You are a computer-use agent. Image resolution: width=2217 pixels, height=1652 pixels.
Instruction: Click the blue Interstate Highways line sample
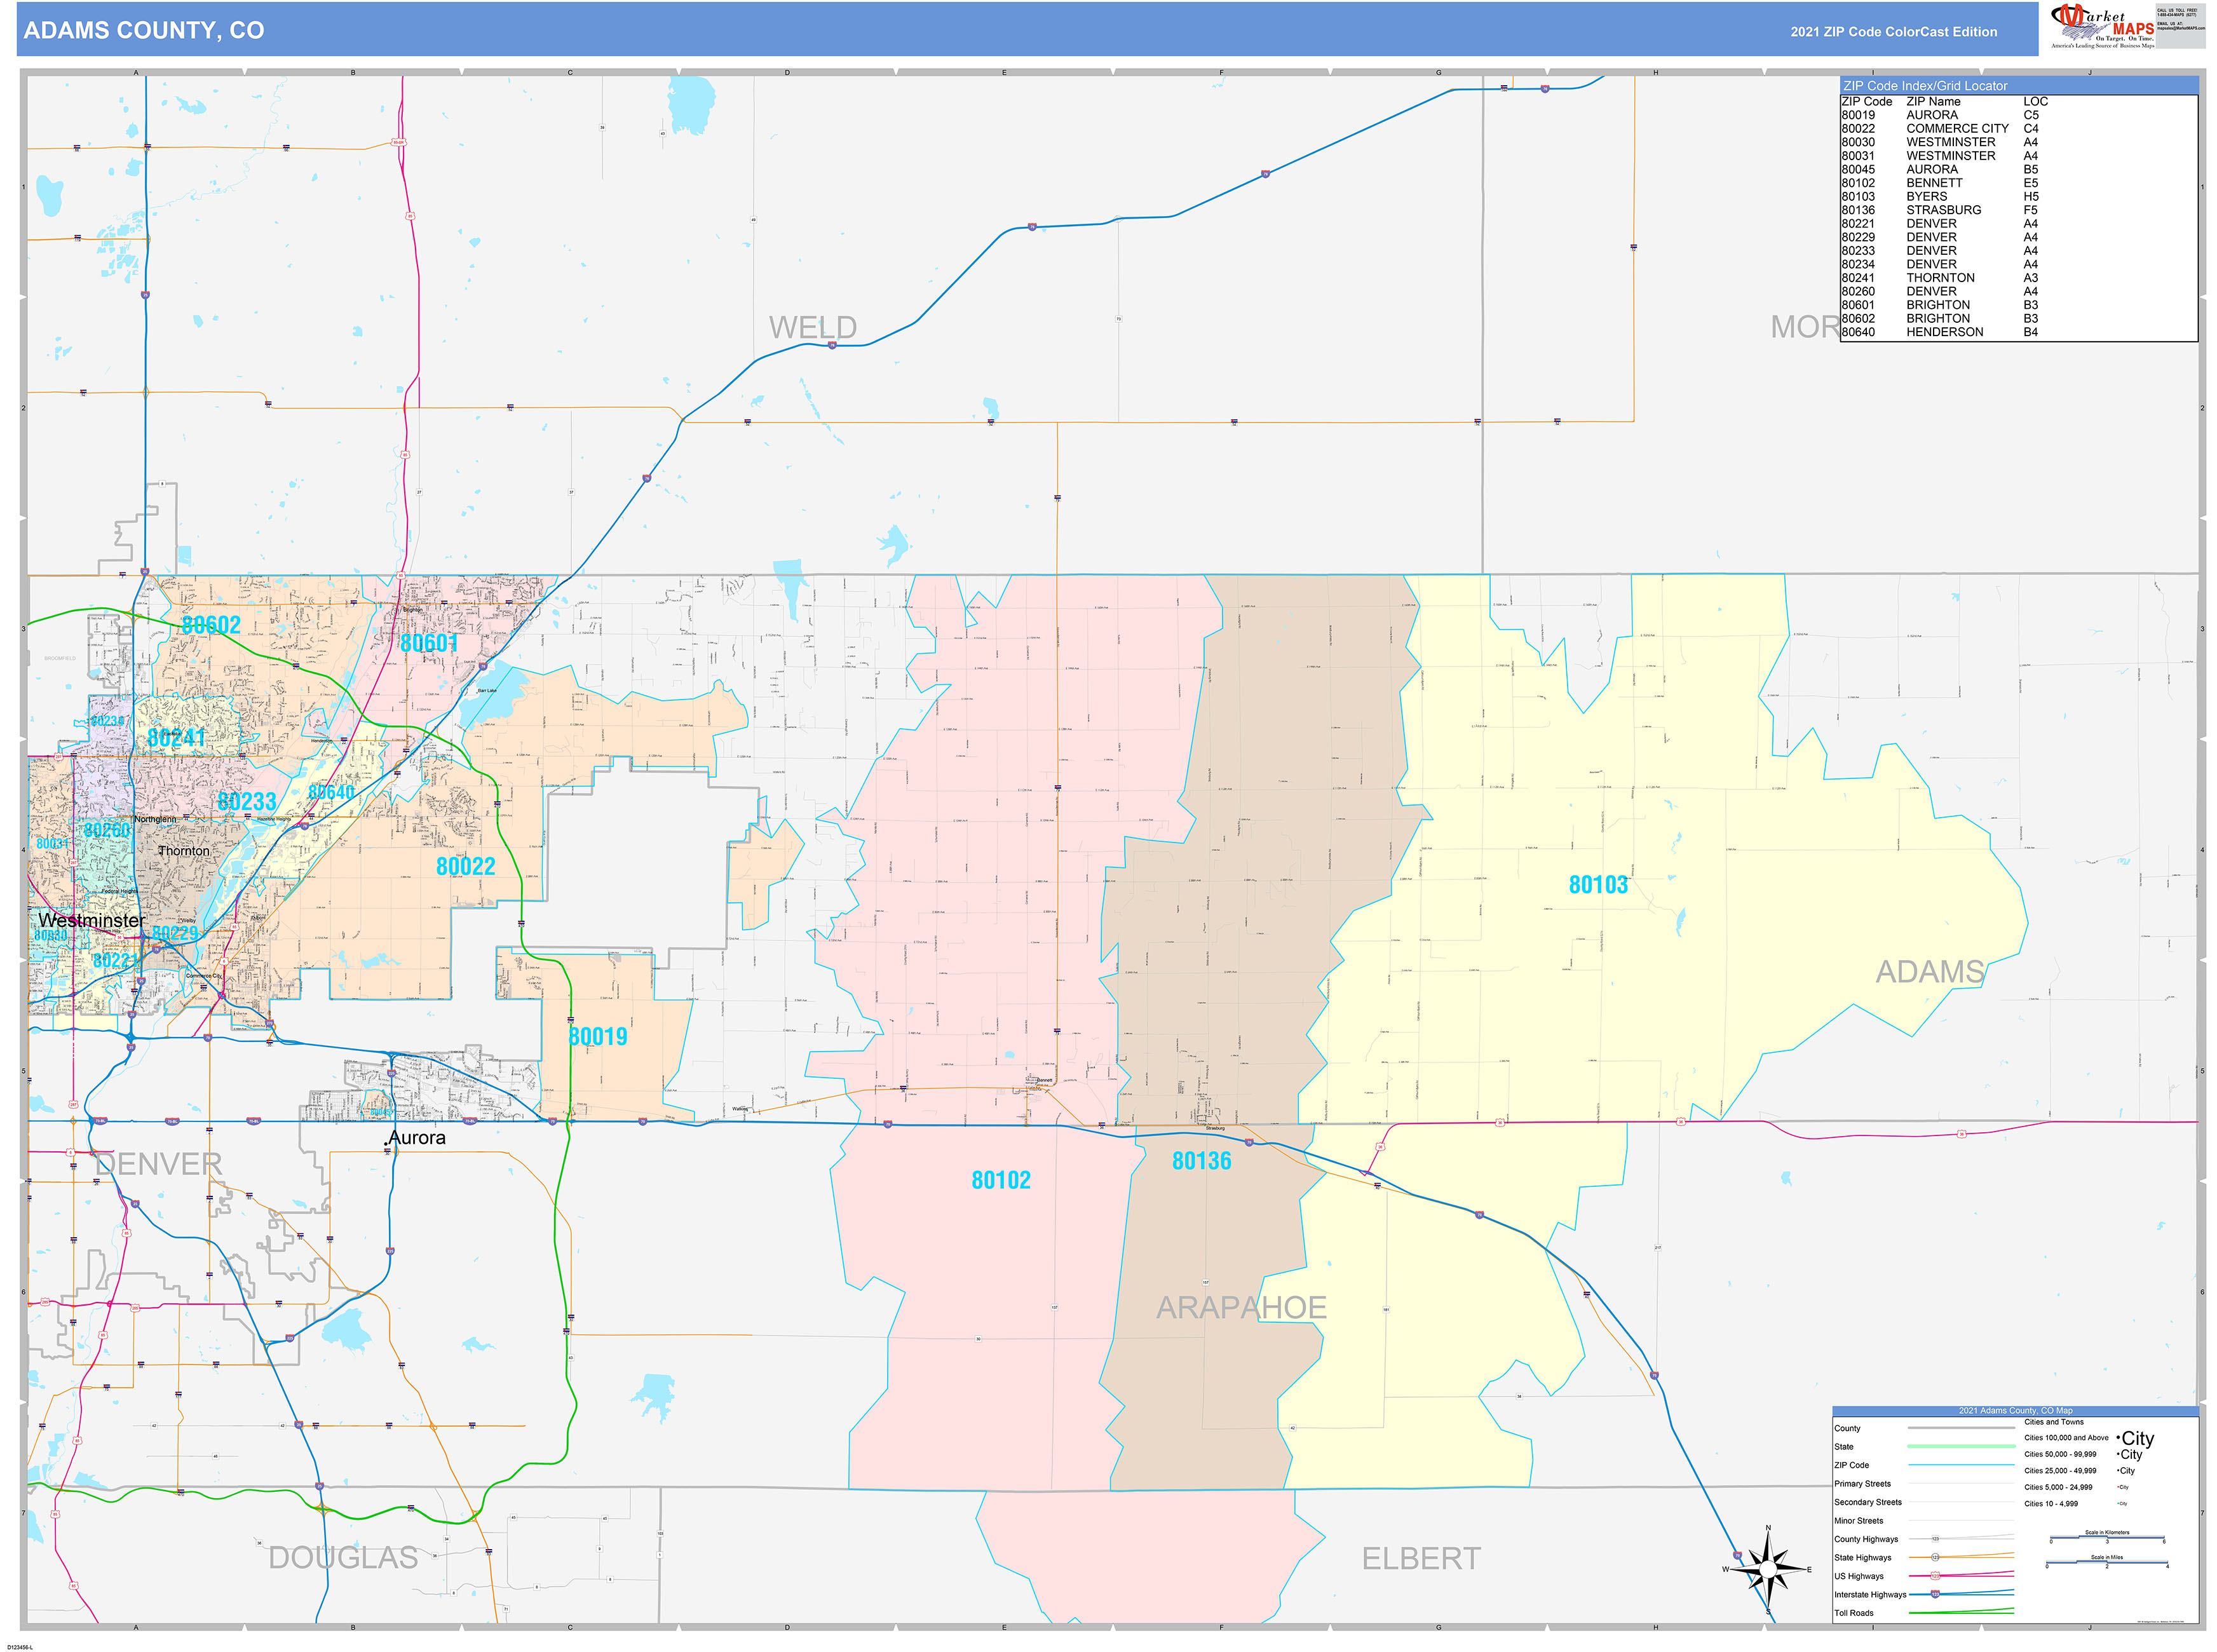tap(1961, 1594)
